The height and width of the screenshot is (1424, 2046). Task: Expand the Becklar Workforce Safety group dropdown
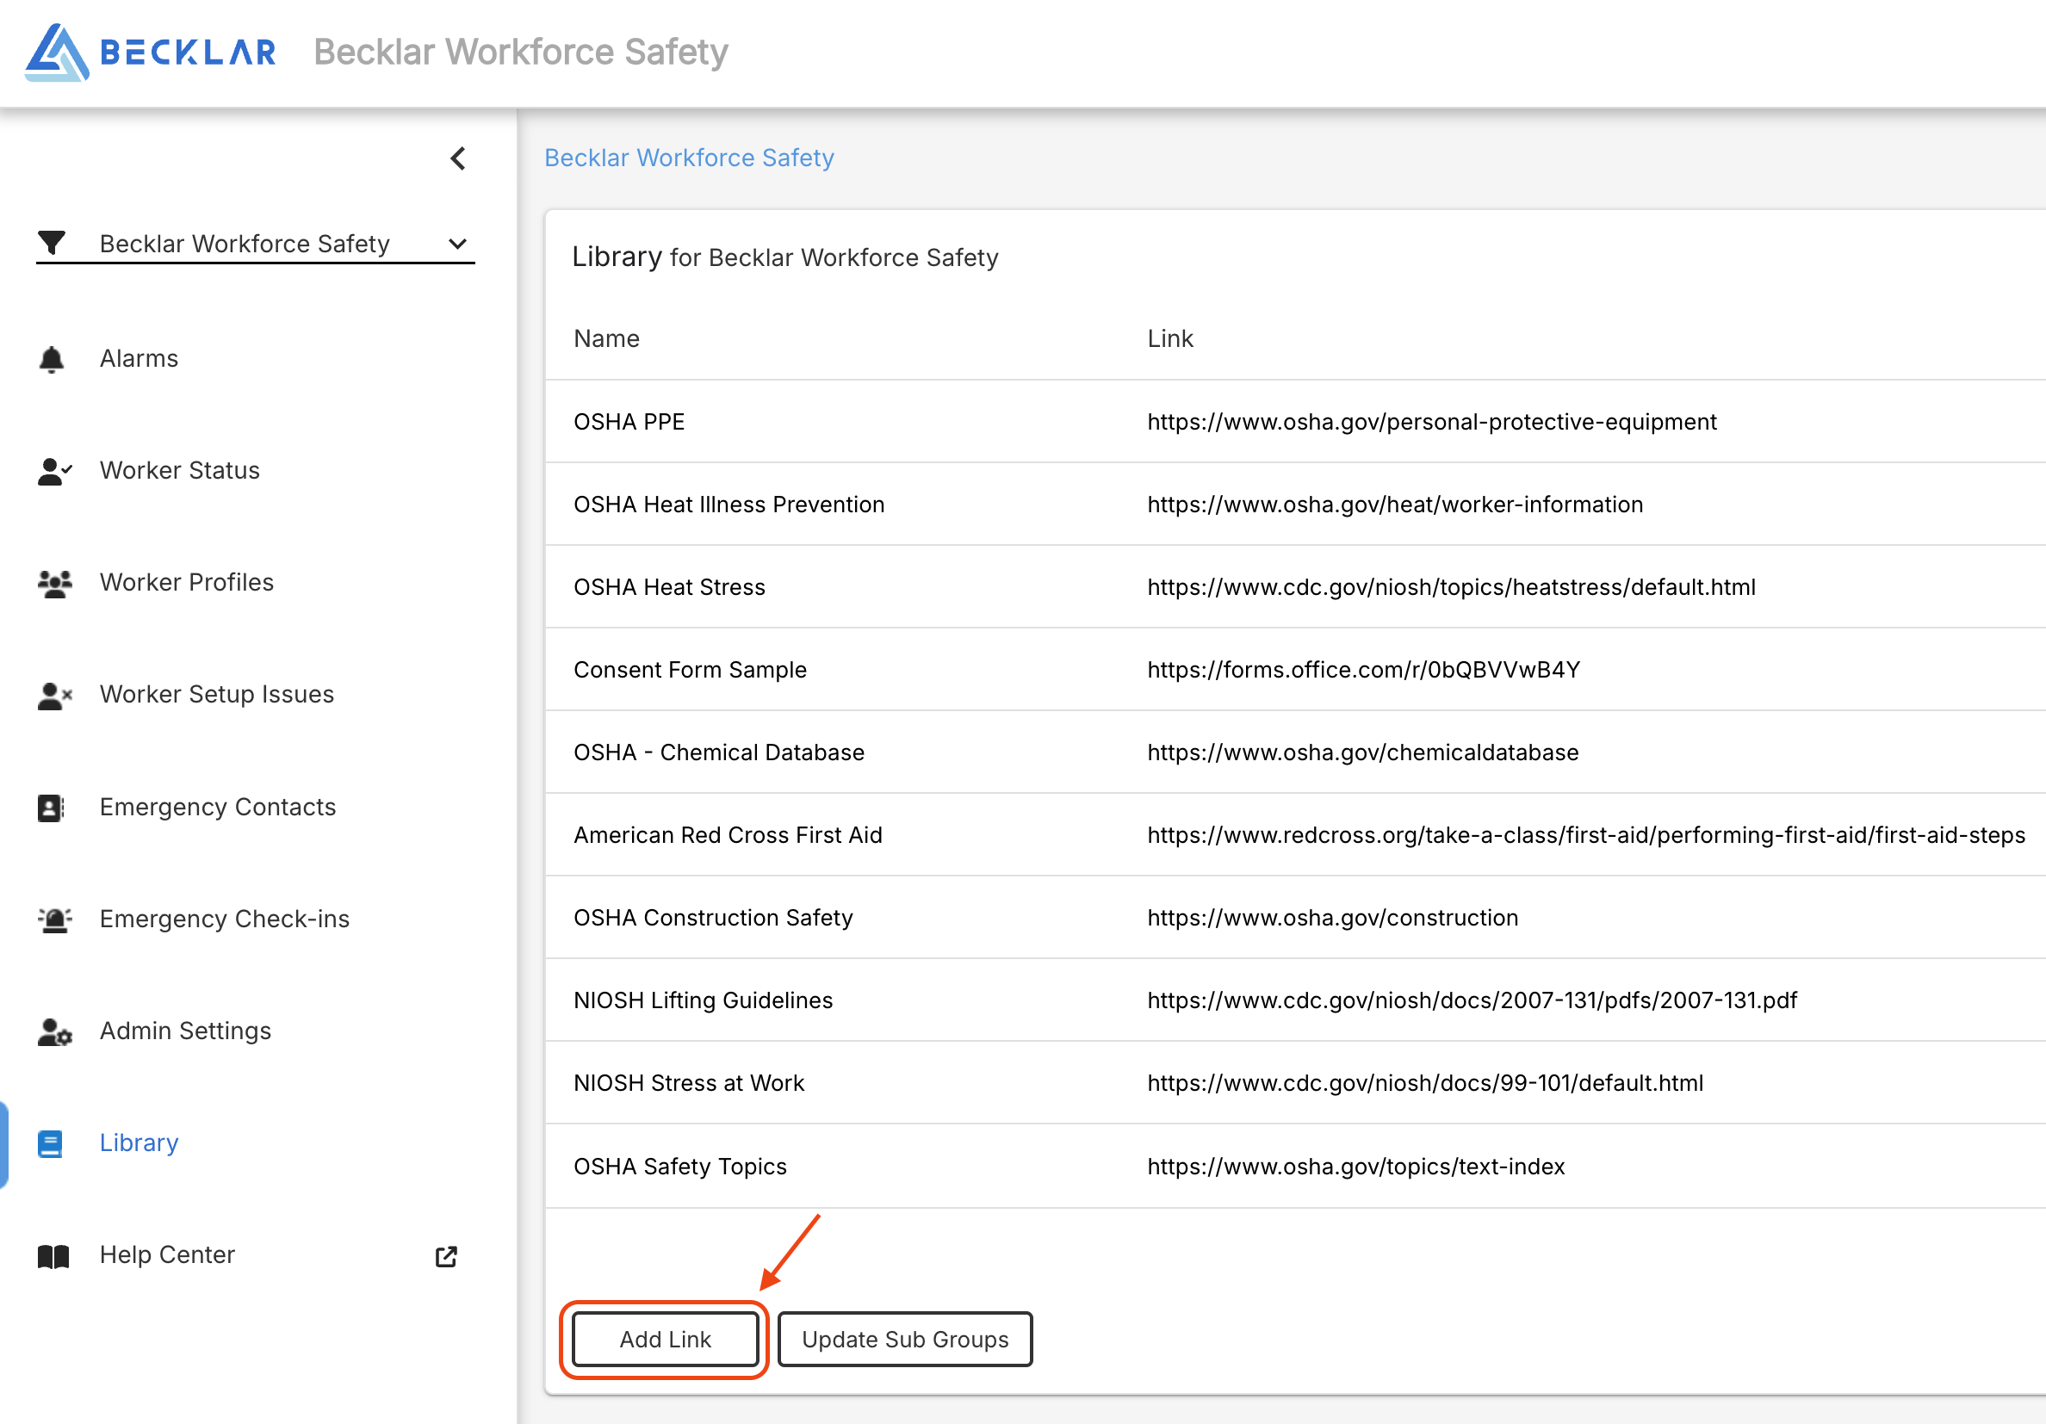[457, 245]
